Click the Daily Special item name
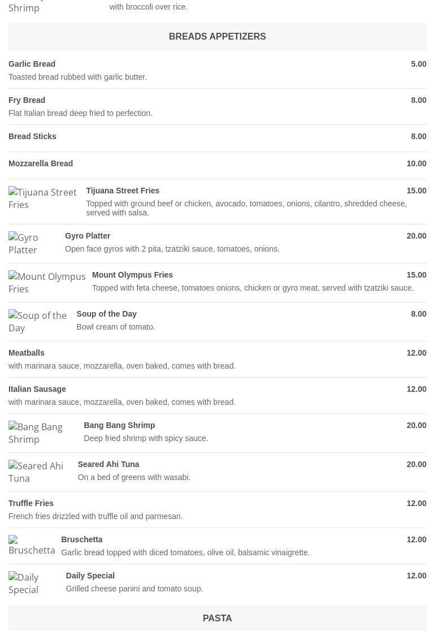Viewport: 435px width, 631px height. click(x=90, y=576)
